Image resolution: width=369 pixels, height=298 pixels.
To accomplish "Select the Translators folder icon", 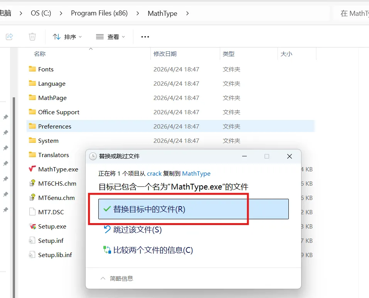I will (32, 154).
